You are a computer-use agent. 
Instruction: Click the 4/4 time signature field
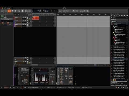click(x=40, y=12)
